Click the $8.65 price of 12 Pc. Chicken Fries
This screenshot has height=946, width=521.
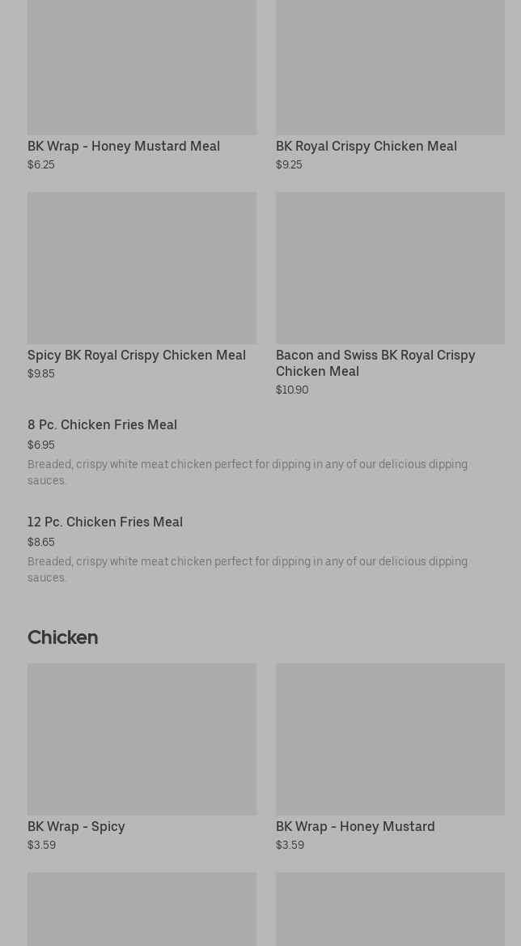[x=41, y=543]
